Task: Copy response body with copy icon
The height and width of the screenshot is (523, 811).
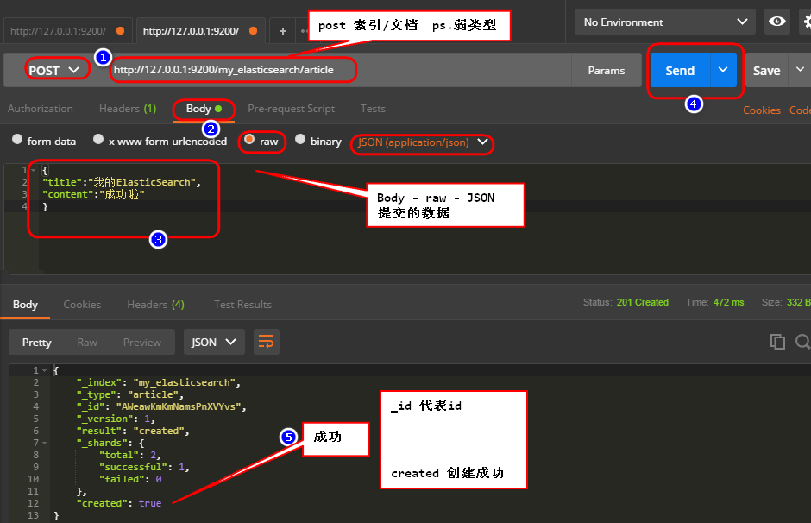Action: (777, 342)
